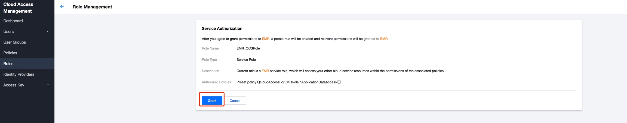This screenshot has width=627, height=123.
Task: Click the Access Key label in the sidebar
Action: pyautogui.click(x=14, y=85)
